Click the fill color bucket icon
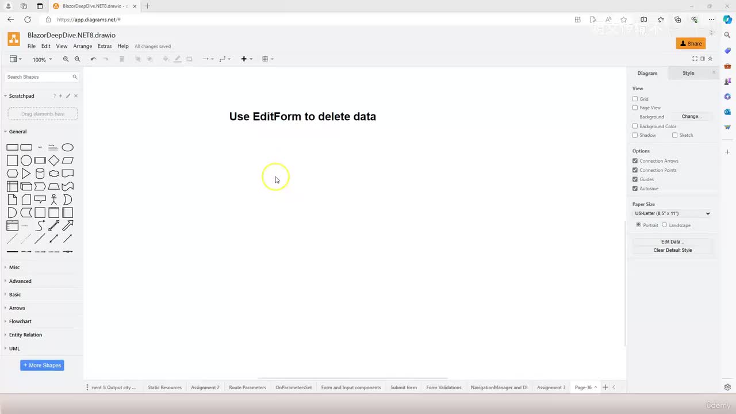 point(166,59)
